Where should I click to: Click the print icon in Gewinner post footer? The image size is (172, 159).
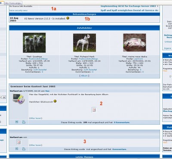coord(24,122)
